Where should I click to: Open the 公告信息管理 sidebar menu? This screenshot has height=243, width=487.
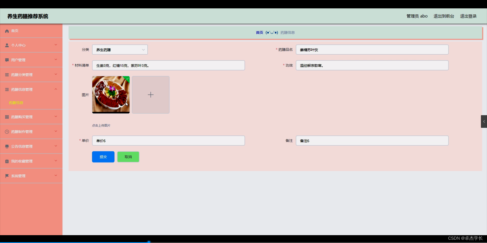pyautogui.click(x=31, y=146)
